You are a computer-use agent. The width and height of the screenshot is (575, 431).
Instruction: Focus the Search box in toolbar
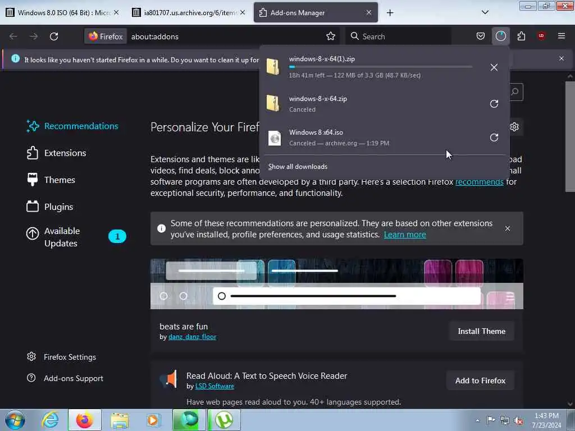point(398,36)
